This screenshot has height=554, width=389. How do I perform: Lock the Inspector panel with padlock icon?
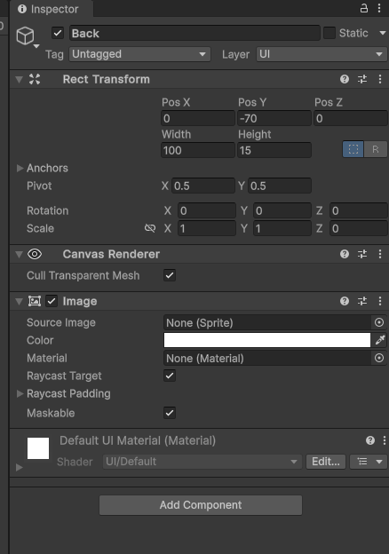(364, 8)
